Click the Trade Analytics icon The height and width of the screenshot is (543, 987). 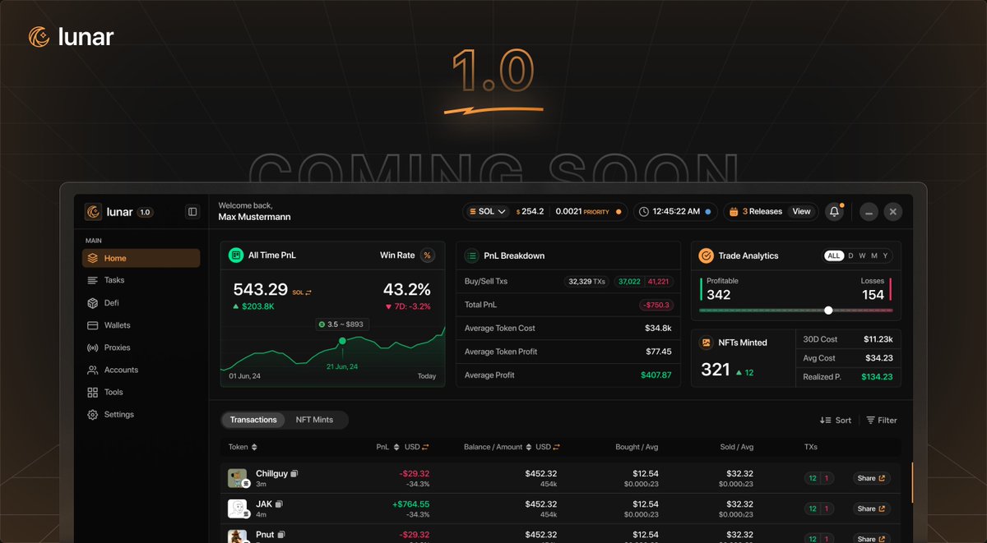707,256
